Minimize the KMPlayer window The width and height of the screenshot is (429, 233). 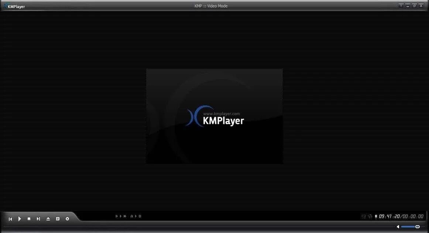point(408,6)
